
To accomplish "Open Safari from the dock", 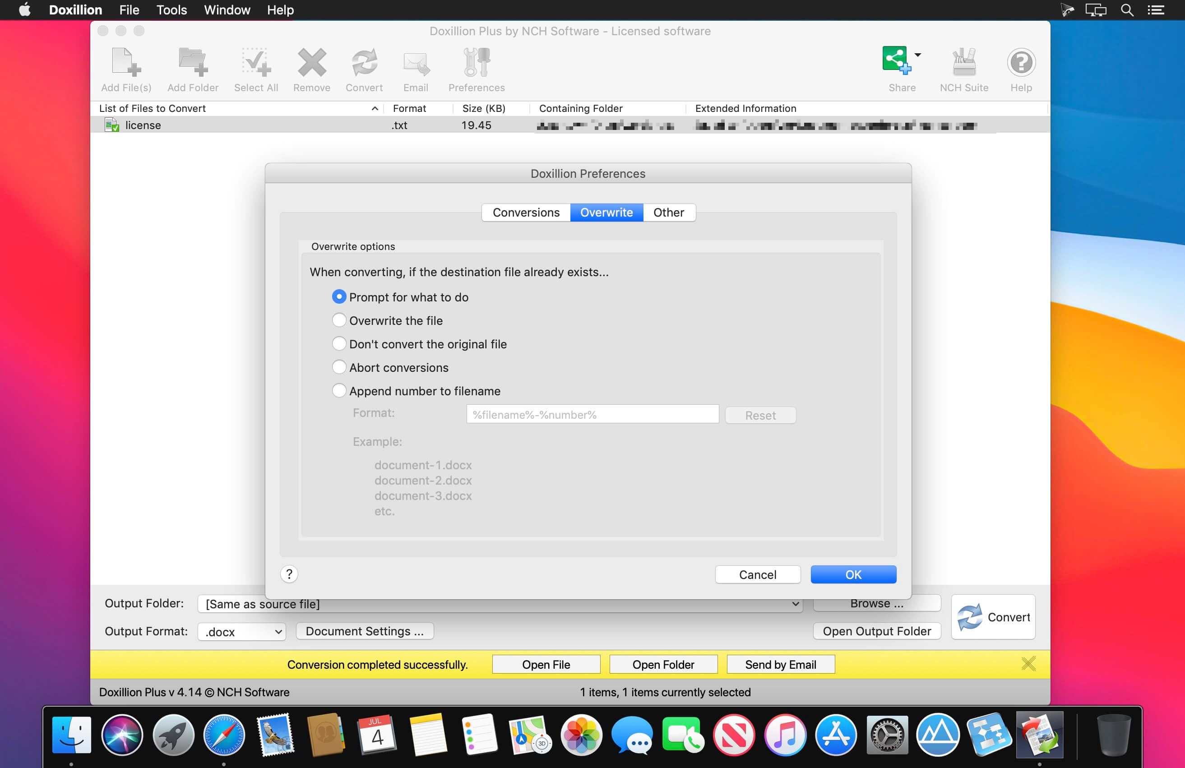I will [x=224, y=735].
